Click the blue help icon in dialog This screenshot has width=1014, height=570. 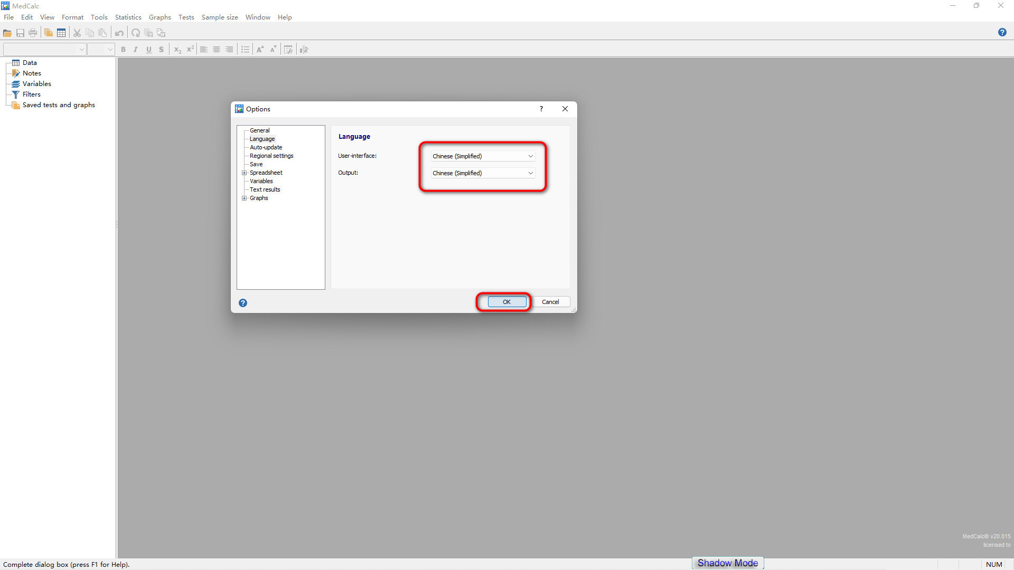[243, 303]
